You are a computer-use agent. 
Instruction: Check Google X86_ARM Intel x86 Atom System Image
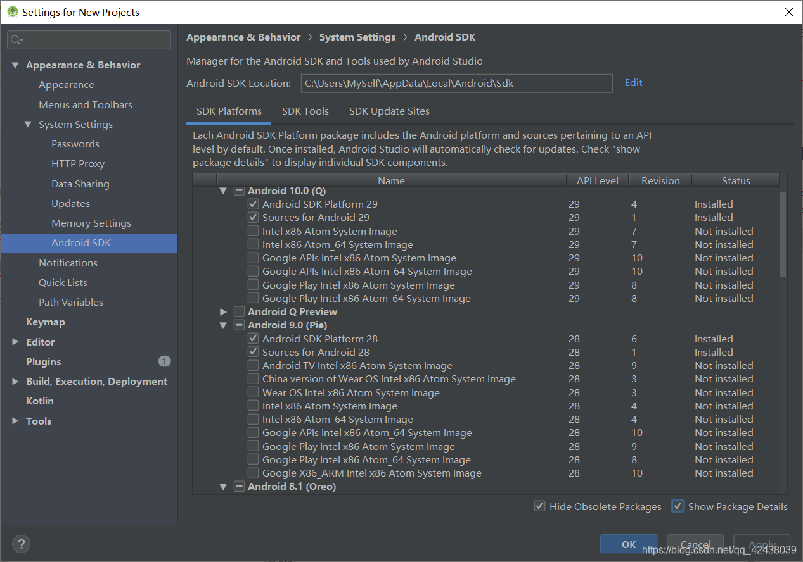253,473
